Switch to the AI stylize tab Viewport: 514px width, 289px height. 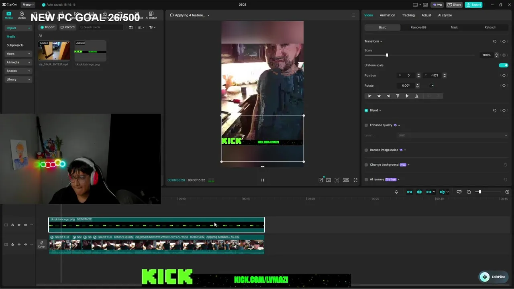coord(445,15)
